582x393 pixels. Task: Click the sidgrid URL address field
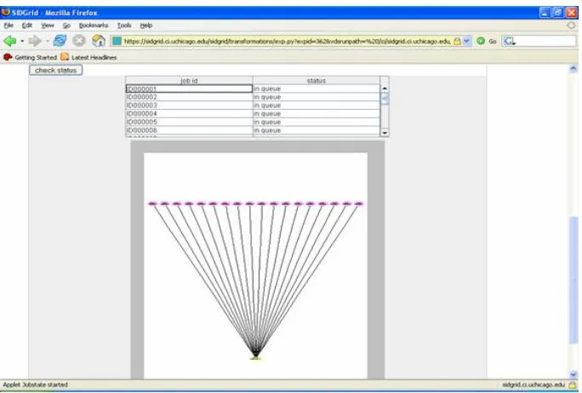click(287, 41)
